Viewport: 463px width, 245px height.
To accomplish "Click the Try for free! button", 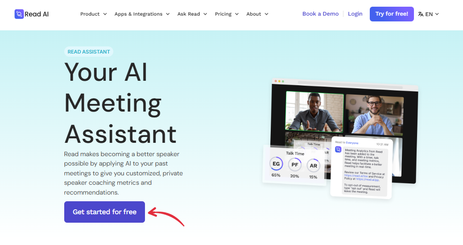I will [392, 14].
